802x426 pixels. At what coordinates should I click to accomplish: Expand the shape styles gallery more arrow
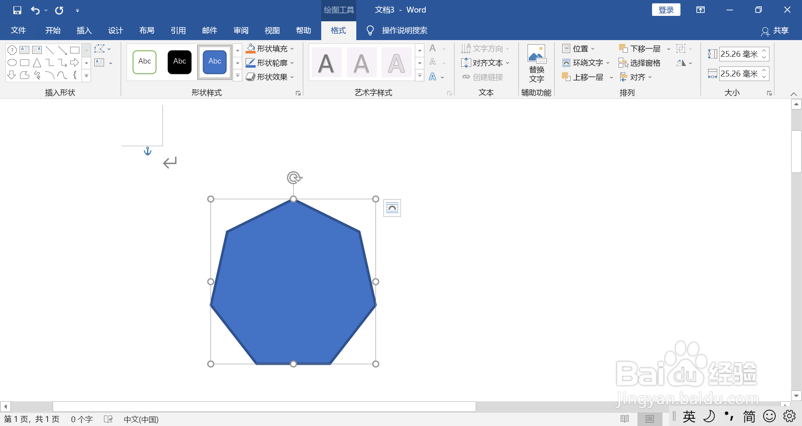[237, 76]
